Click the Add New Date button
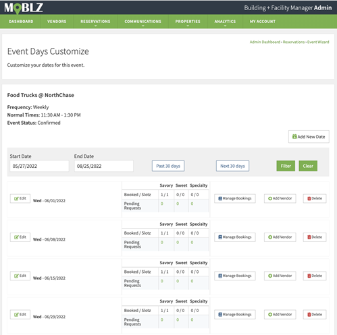 (309, 137)
